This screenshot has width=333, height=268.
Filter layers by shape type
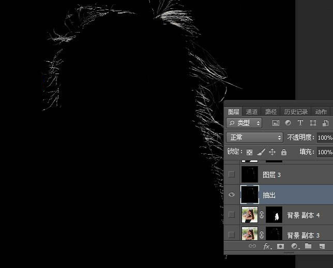(313, 123)
